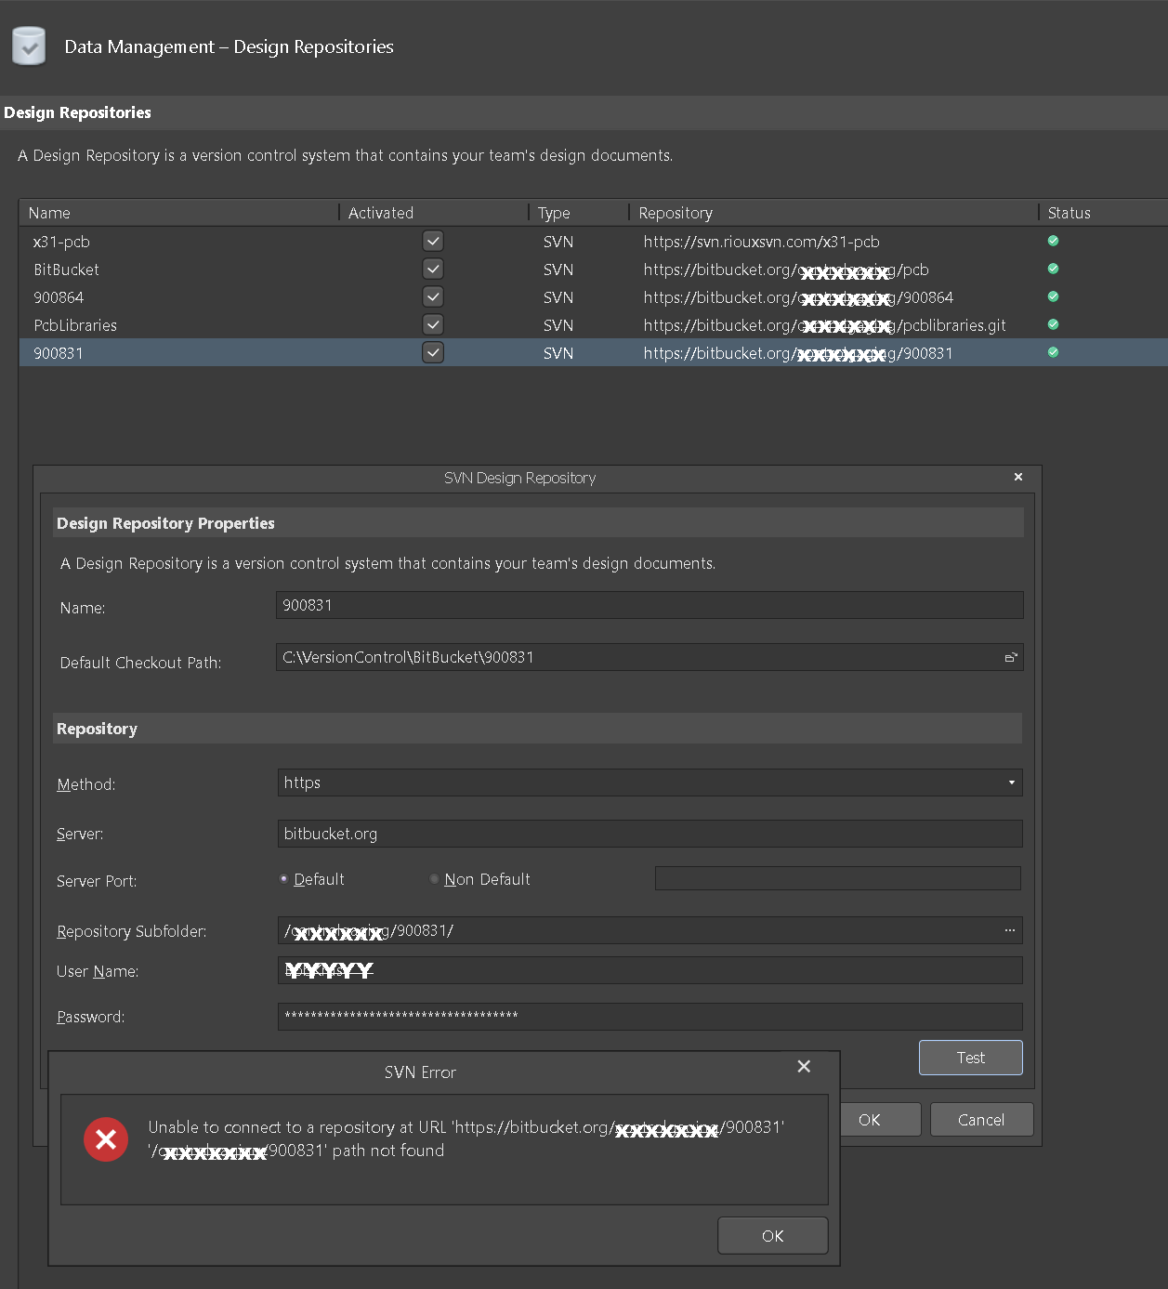Click the status icon for 900864

1053,296
